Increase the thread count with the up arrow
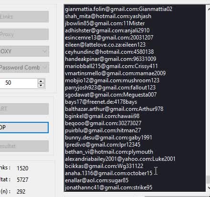The height and width of the screenshot is (197, 210). click(x=41, y=81)
